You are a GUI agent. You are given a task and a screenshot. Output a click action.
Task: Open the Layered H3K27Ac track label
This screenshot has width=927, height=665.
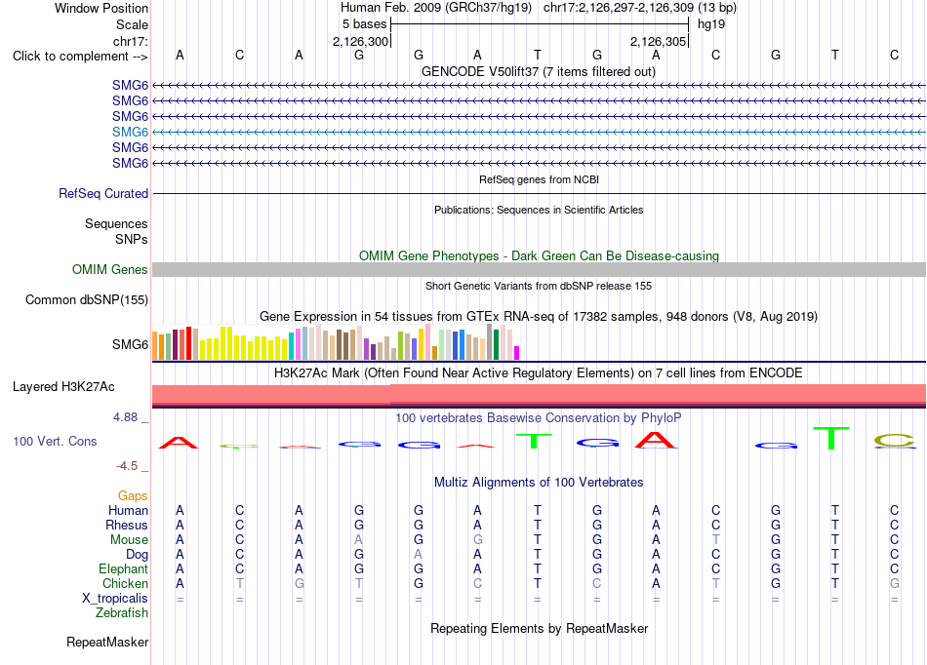pyautogui.click(x=63, y=387)
